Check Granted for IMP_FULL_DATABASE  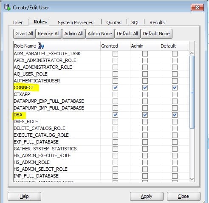pos(115,176)
